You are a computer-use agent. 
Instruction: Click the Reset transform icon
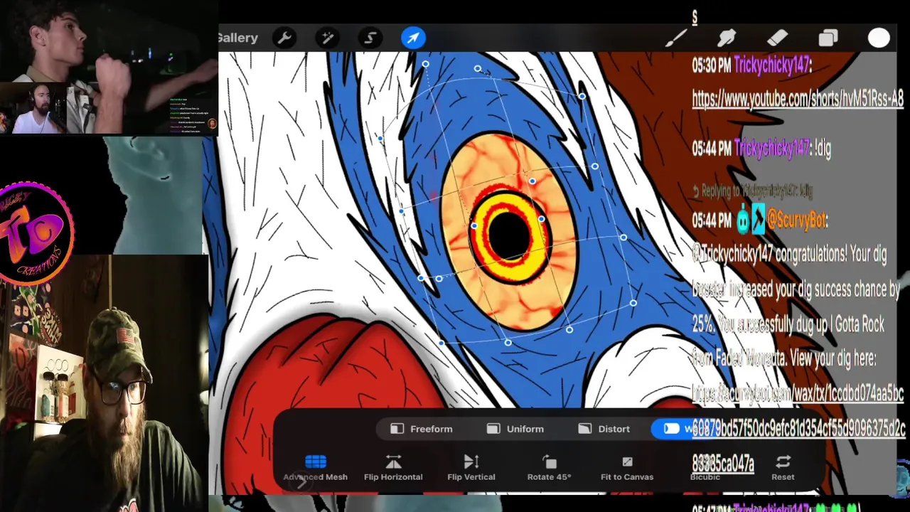click(x=783, y=462)
